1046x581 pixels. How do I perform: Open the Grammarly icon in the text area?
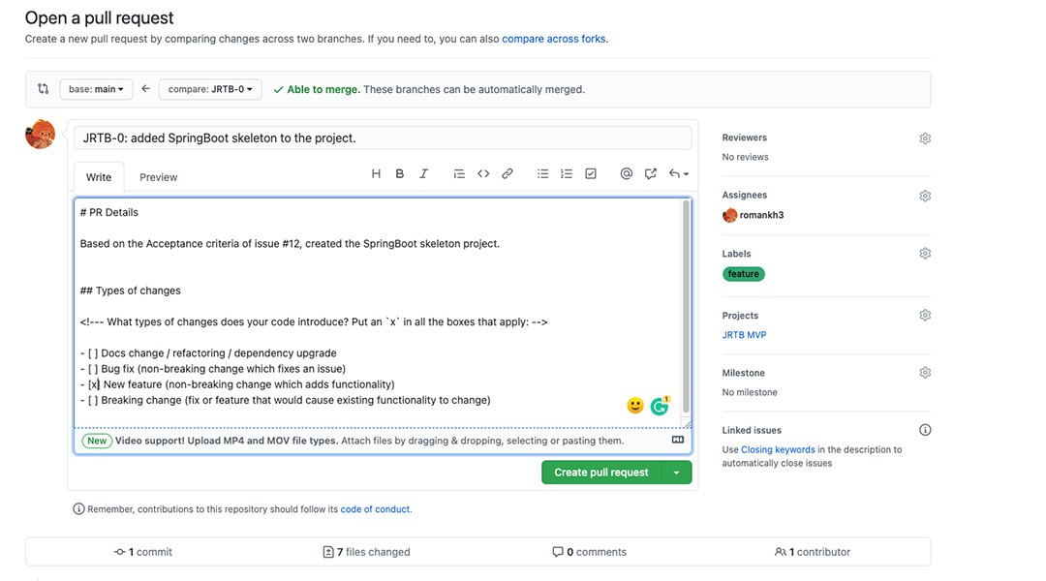(x=660, y=406)
